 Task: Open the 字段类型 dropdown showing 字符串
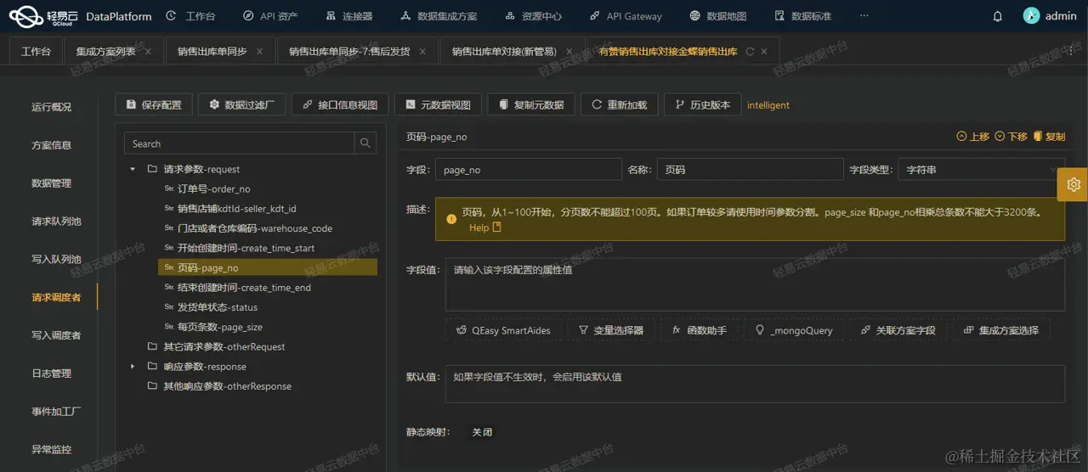click(981, 170)
